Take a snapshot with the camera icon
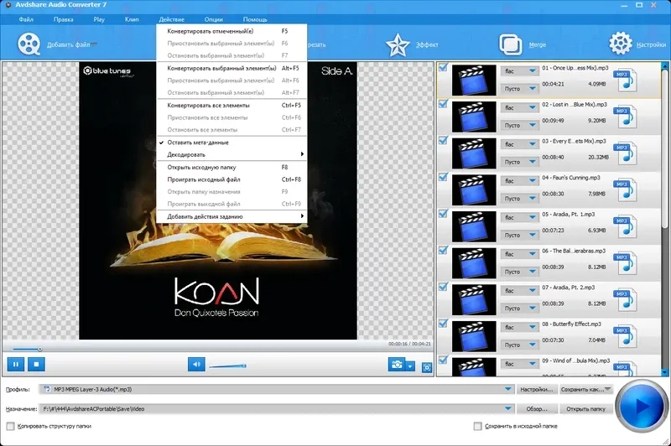This screenshot has height=446, width=671. coord(397,365)
